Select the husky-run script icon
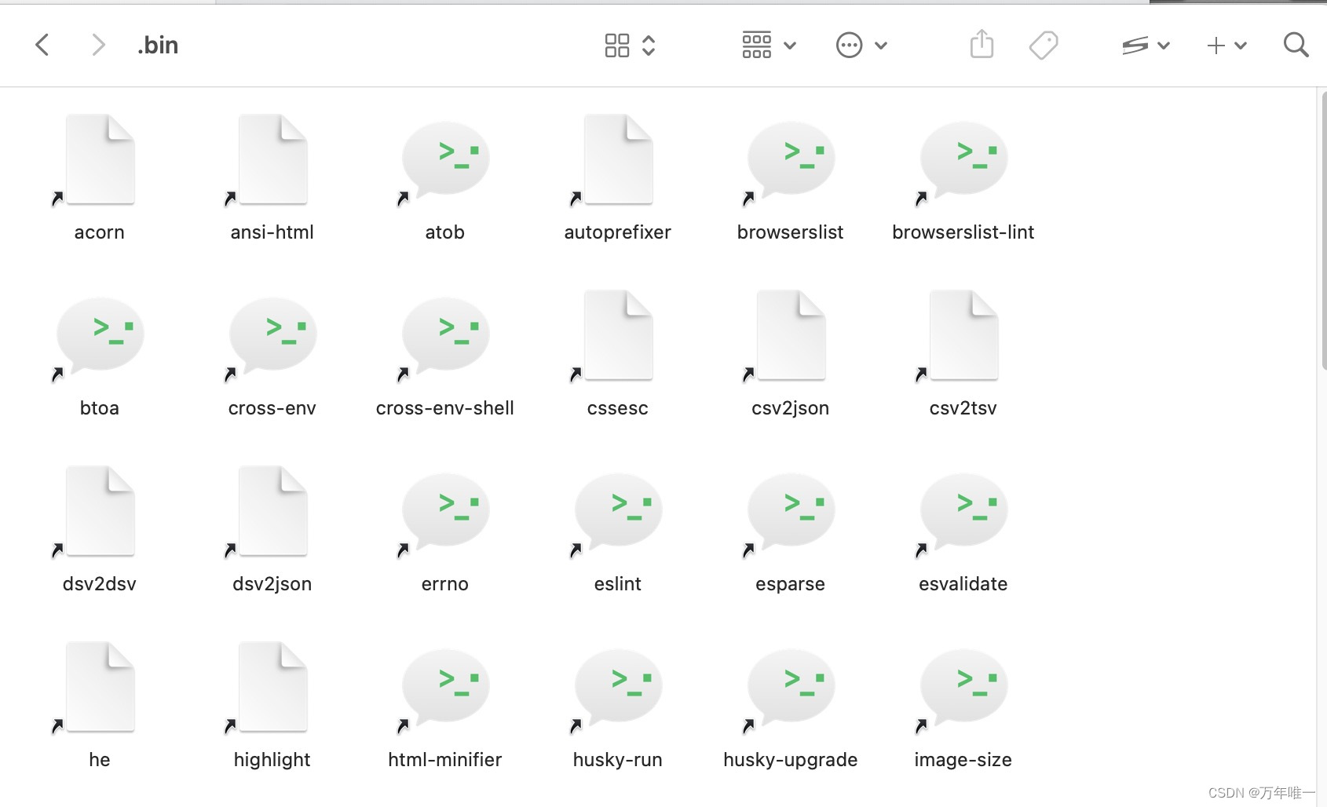 point(618,687)
